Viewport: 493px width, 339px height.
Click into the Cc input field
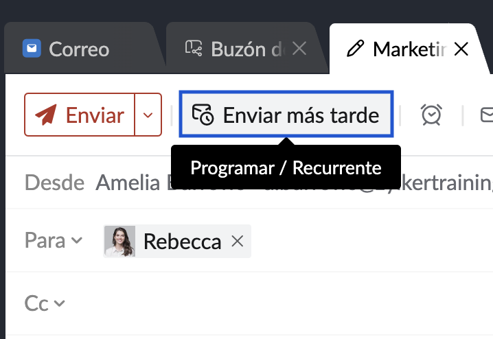pos(275,303)
